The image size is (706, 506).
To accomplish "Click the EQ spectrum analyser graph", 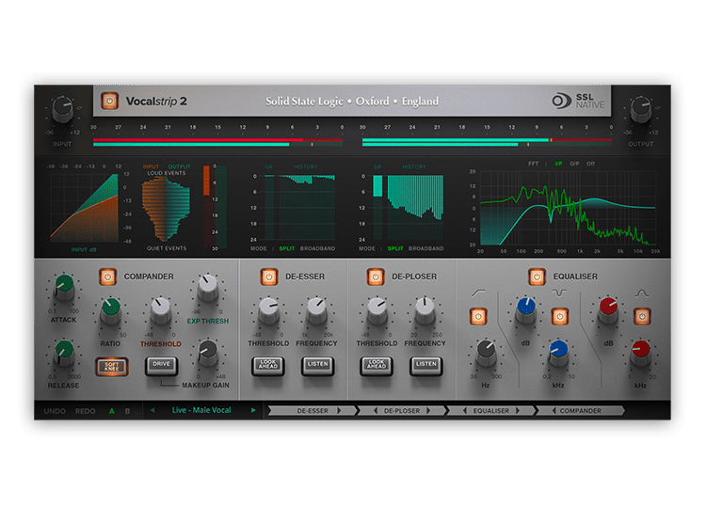I will [568, 208].
